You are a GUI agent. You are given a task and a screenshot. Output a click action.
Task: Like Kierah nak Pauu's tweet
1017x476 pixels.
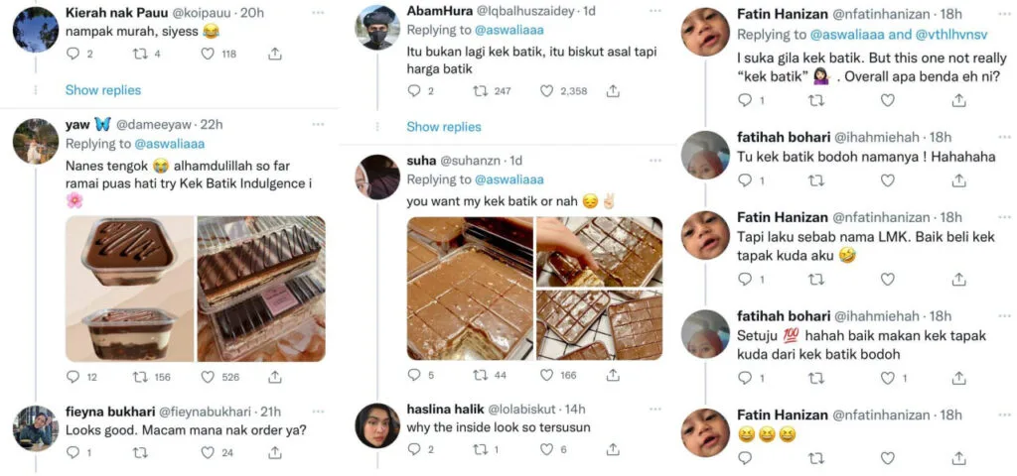point(208,55)
